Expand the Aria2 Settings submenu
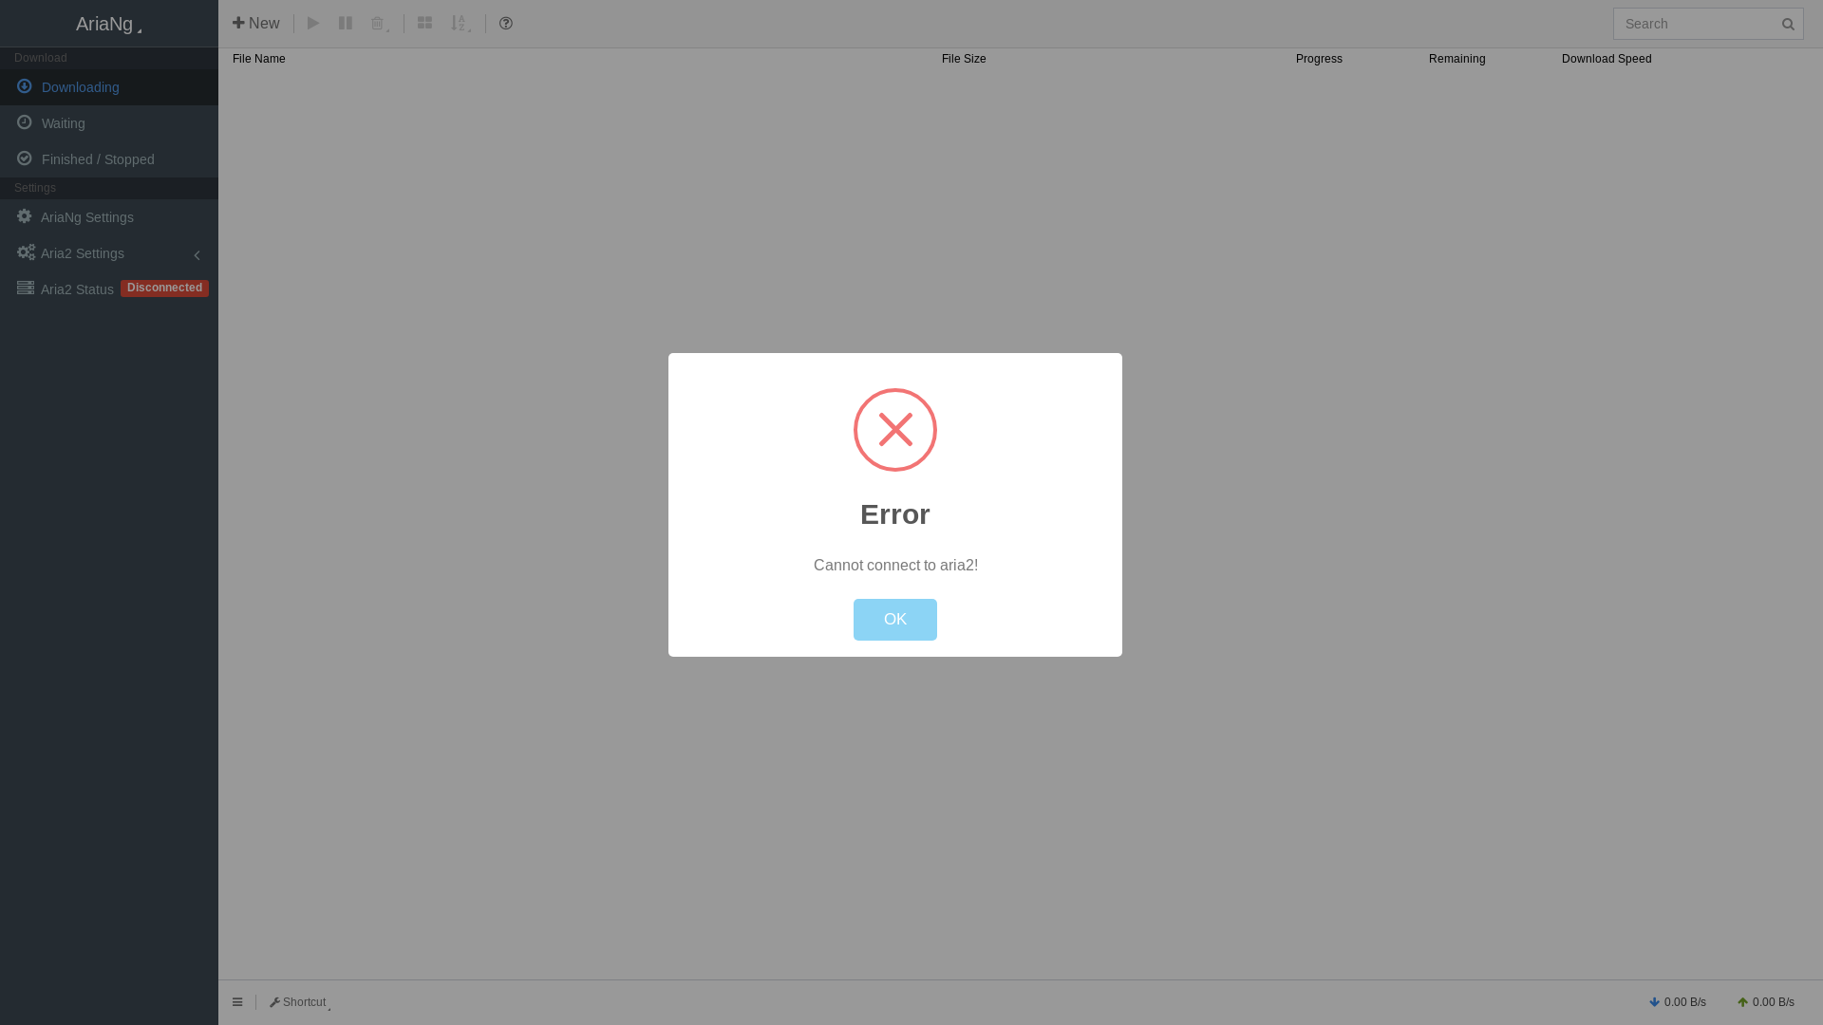The width and height of the screenshot is (1823, 1025). click(109, 253)
